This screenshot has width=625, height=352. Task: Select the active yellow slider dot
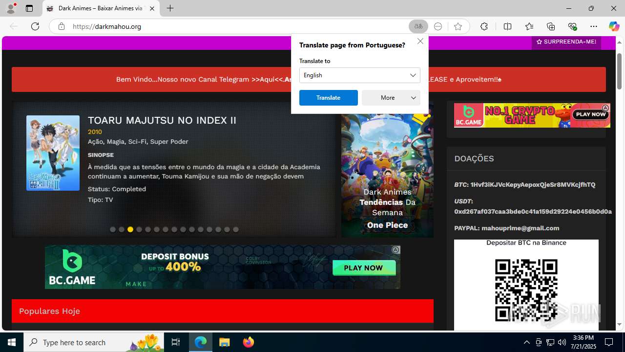pyautogui.click(x=130, y=229)
